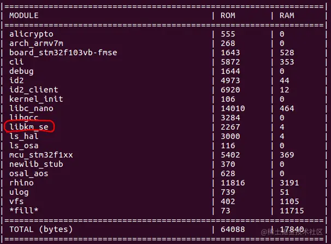Click the ROM column header
Image resolution: width=331 pixels, height=244 pixels.
(228, 15)
